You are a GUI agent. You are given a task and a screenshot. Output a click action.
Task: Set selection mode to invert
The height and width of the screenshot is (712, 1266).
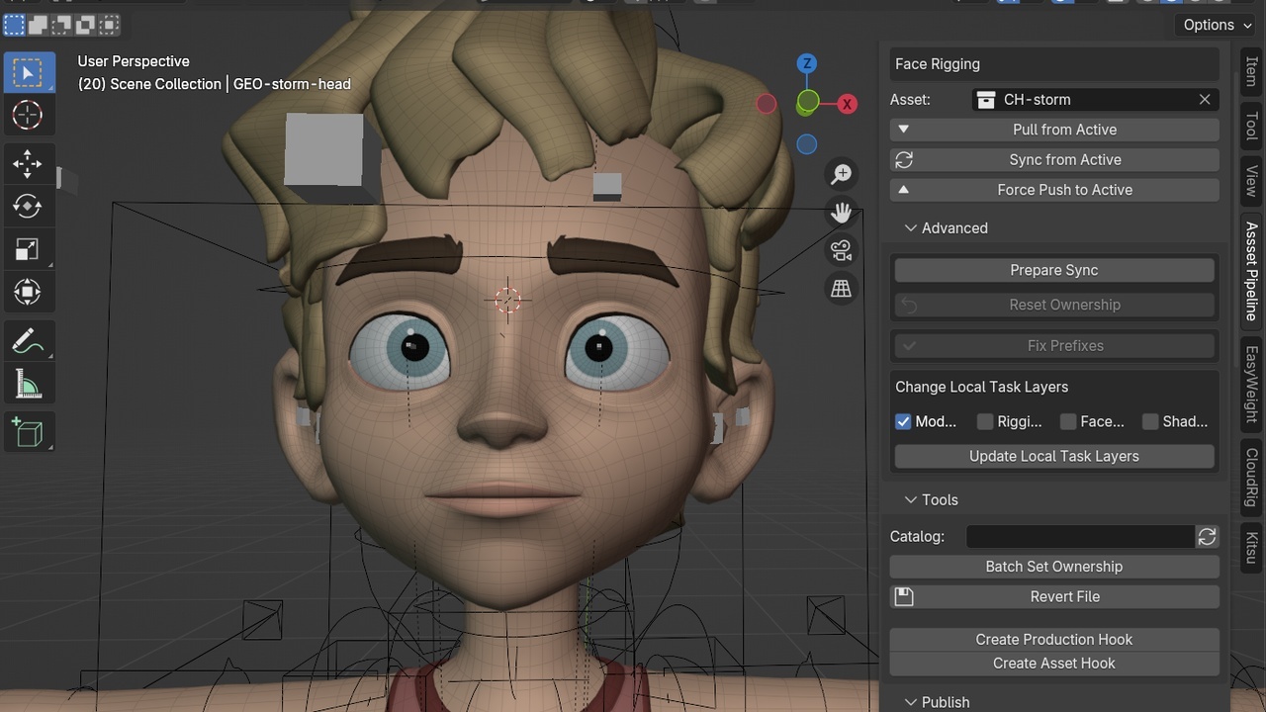[x=86, y=24]
